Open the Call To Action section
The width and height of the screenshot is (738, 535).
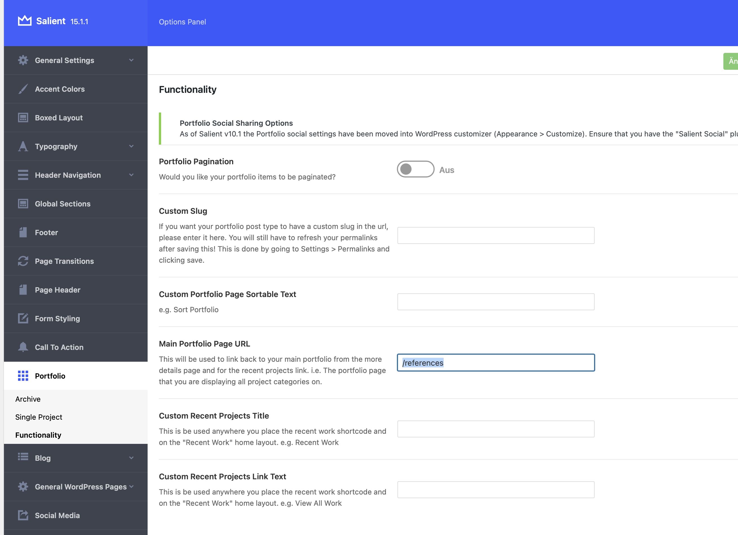(x=75, y=347)
